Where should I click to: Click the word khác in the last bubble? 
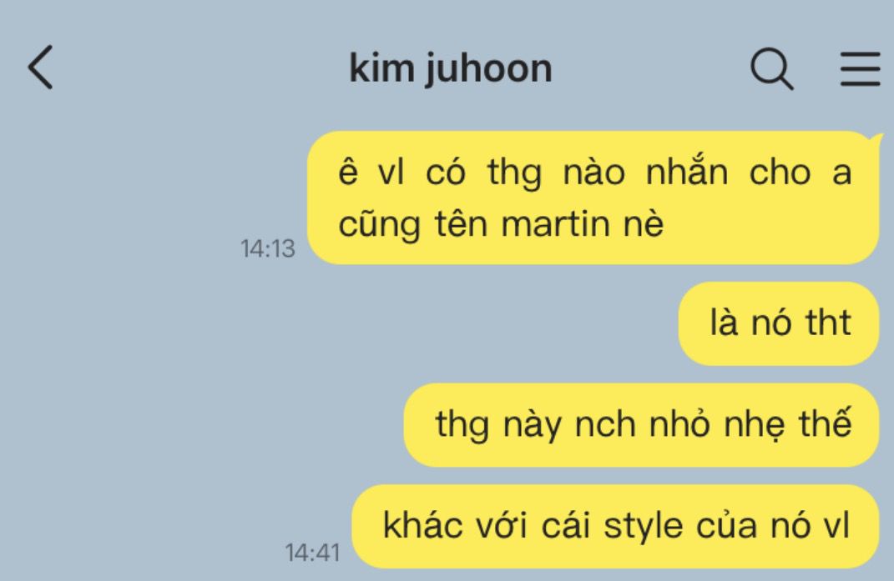[x=422, y=524]
